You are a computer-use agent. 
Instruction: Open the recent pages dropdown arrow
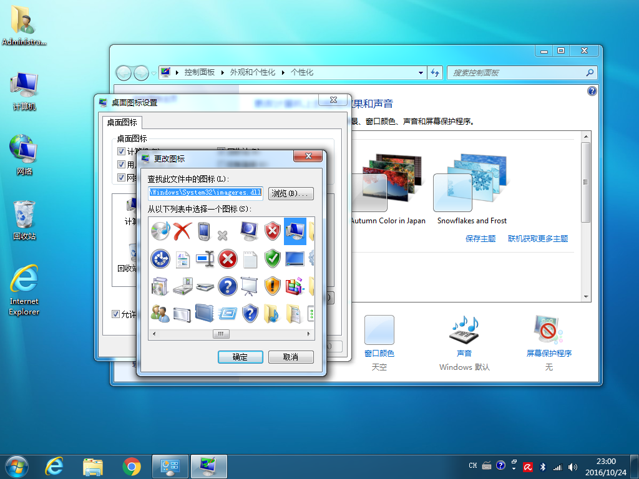[154, 74]
